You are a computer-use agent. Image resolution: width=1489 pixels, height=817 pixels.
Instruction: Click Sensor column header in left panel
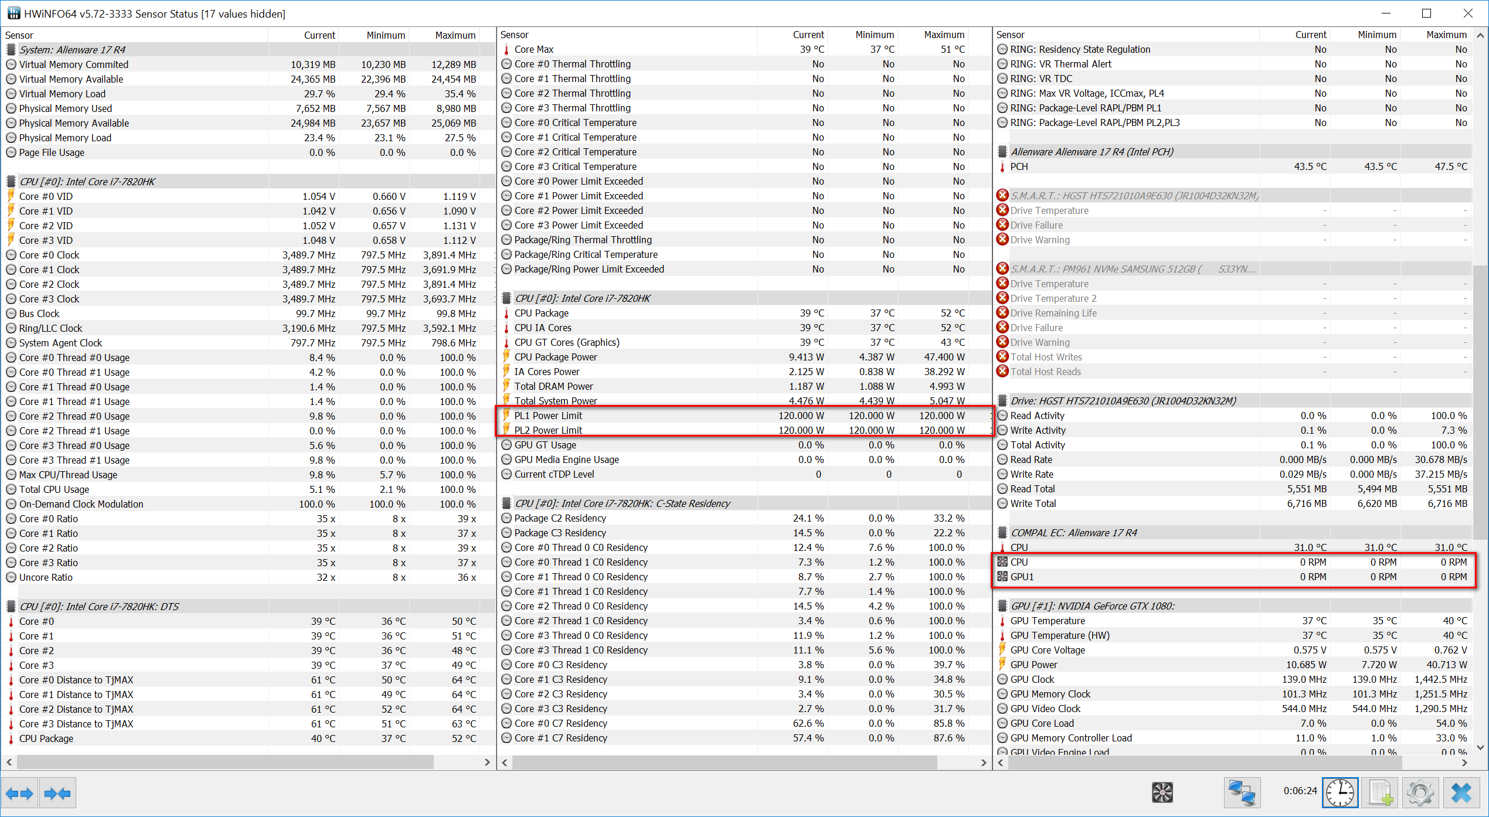tap(135, 35)
